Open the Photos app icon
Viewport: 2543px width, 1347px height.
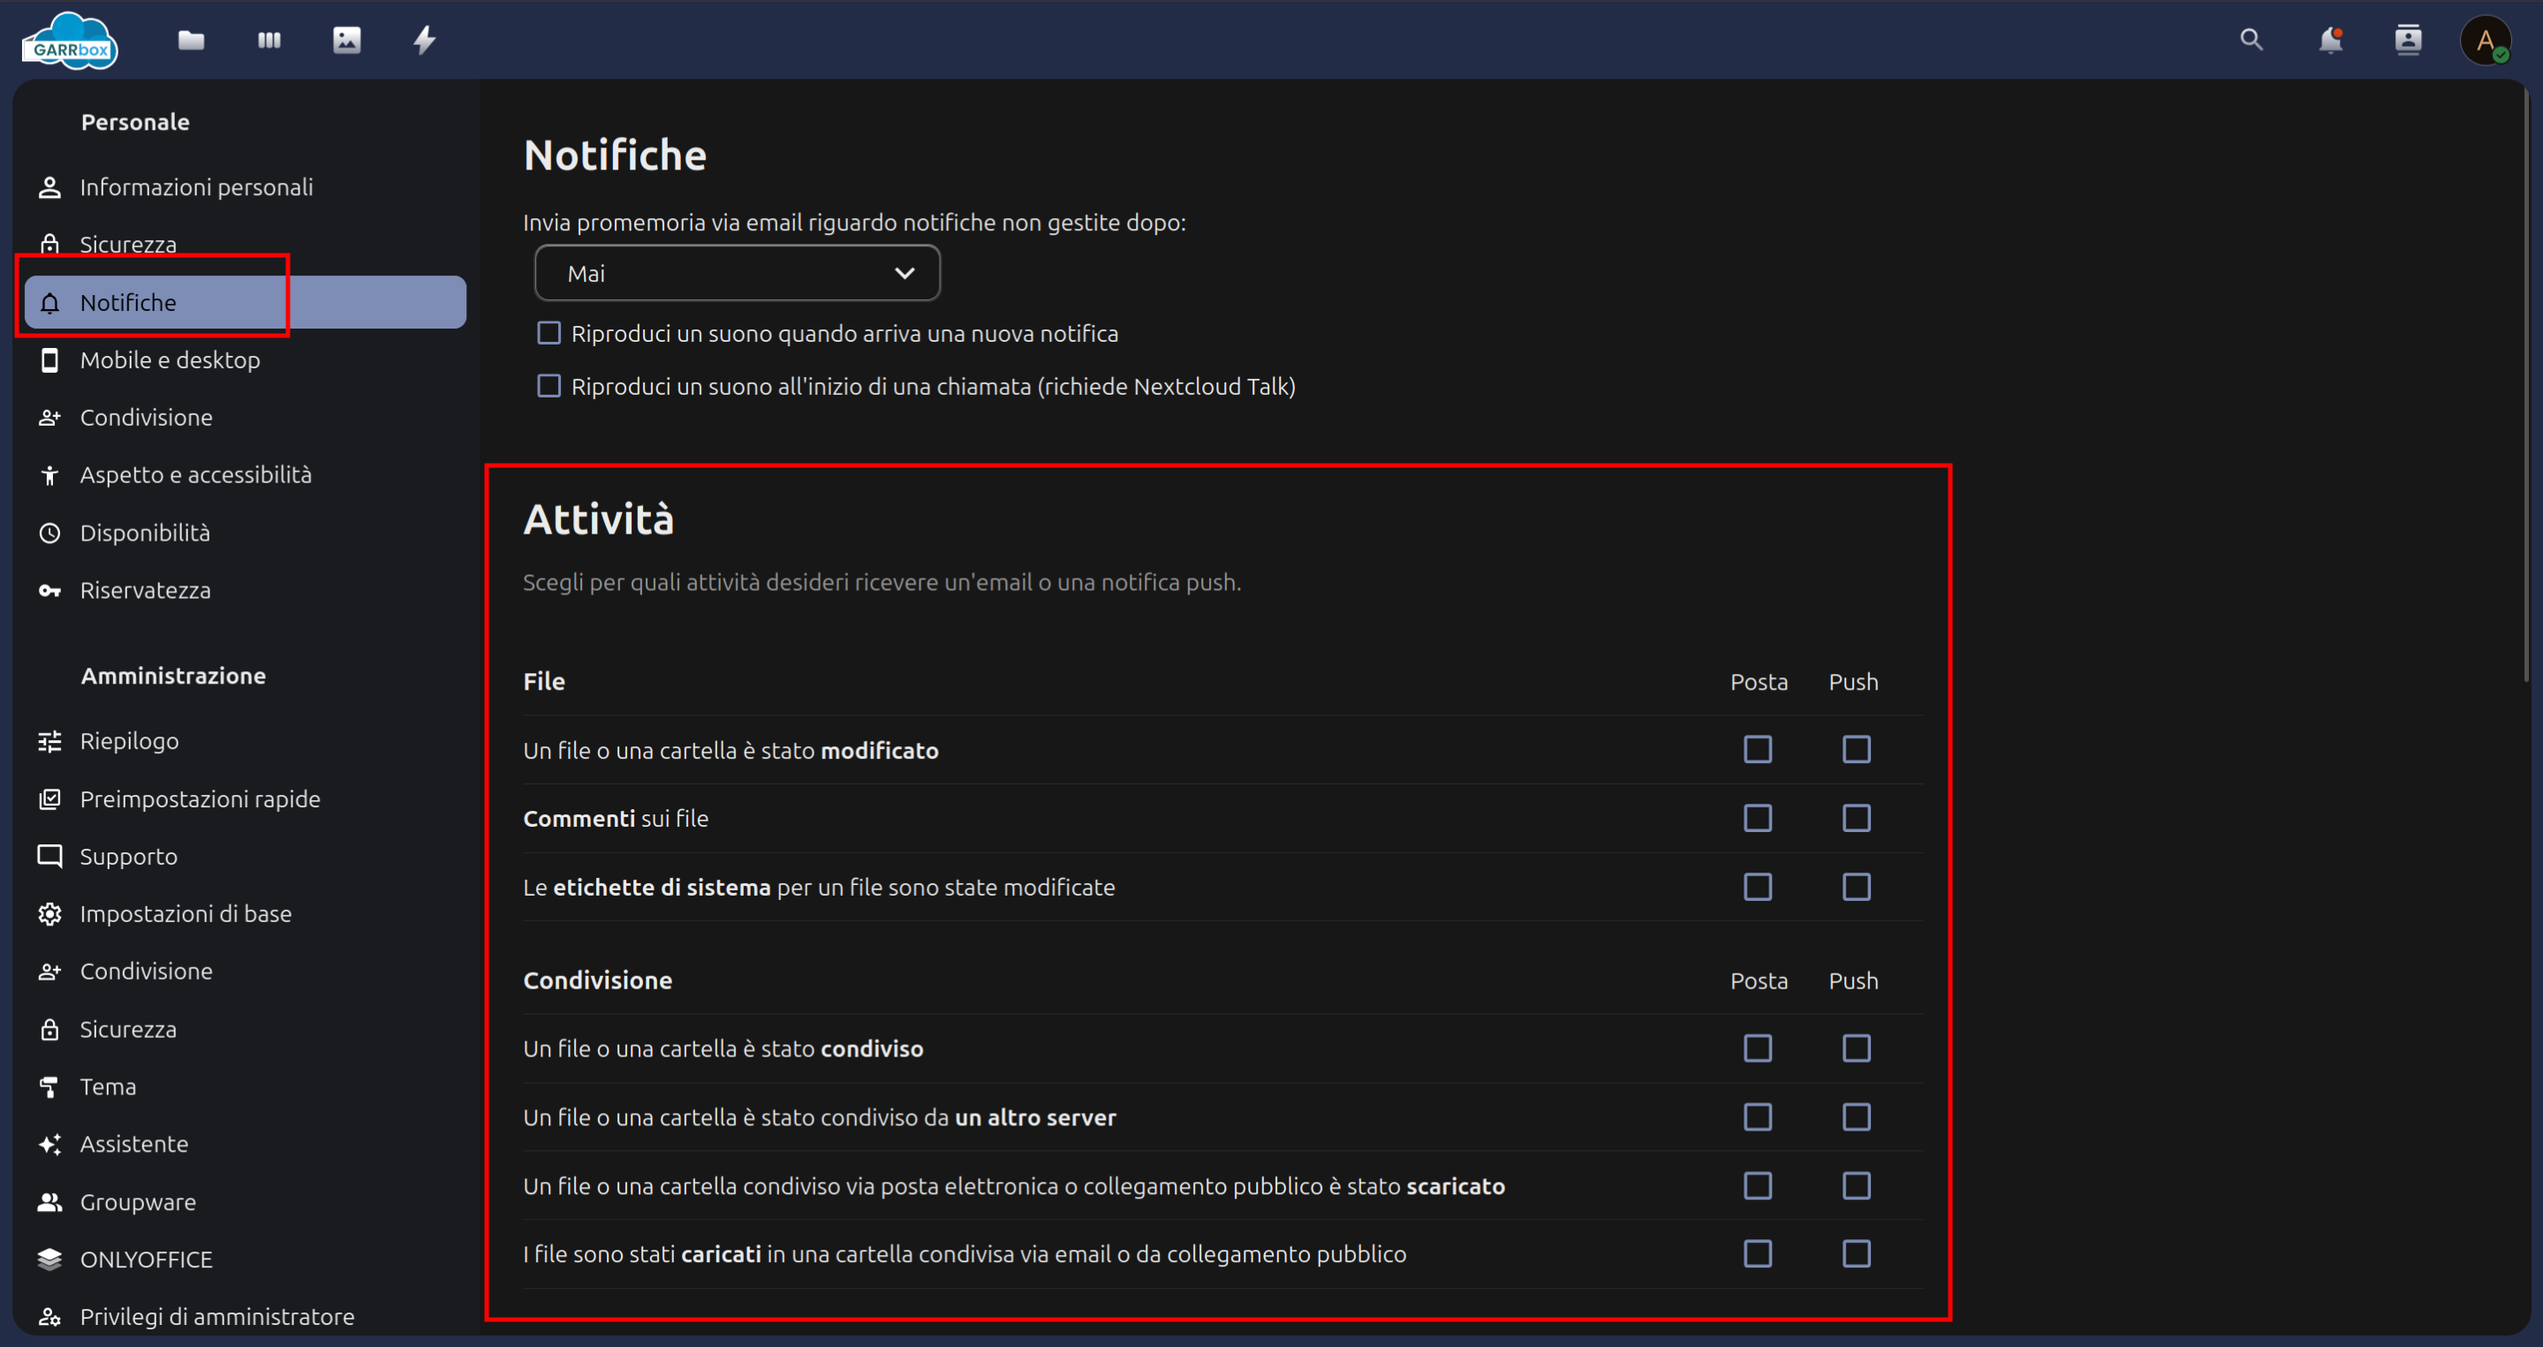346,40
